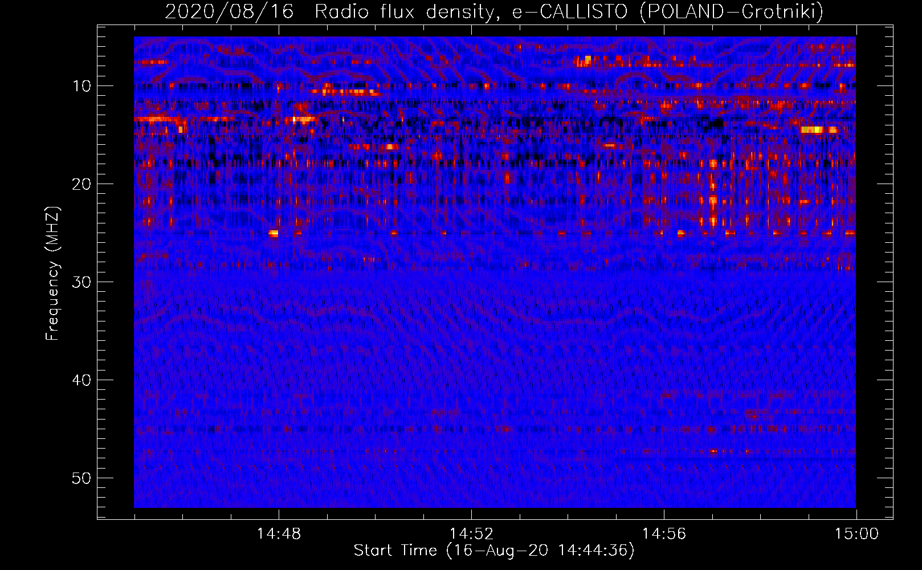This screenshot has height=570, width=922.
Task: Select the "Frequency (MHZ)" y-axis label
Action: [x=52, y=273]
